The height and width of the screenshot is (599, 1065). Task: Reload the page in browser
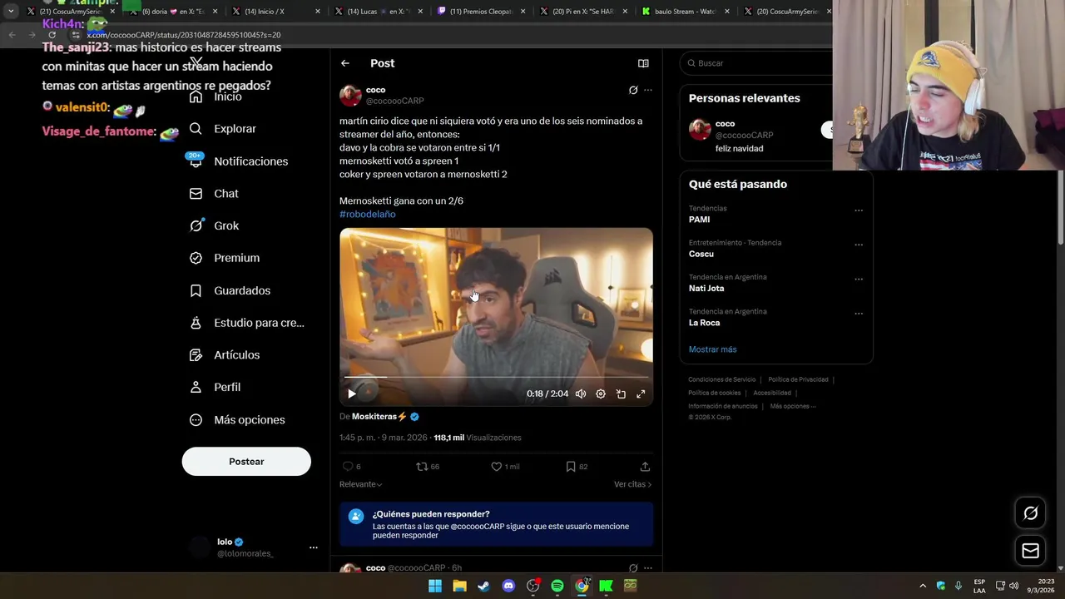coord(52,35)
